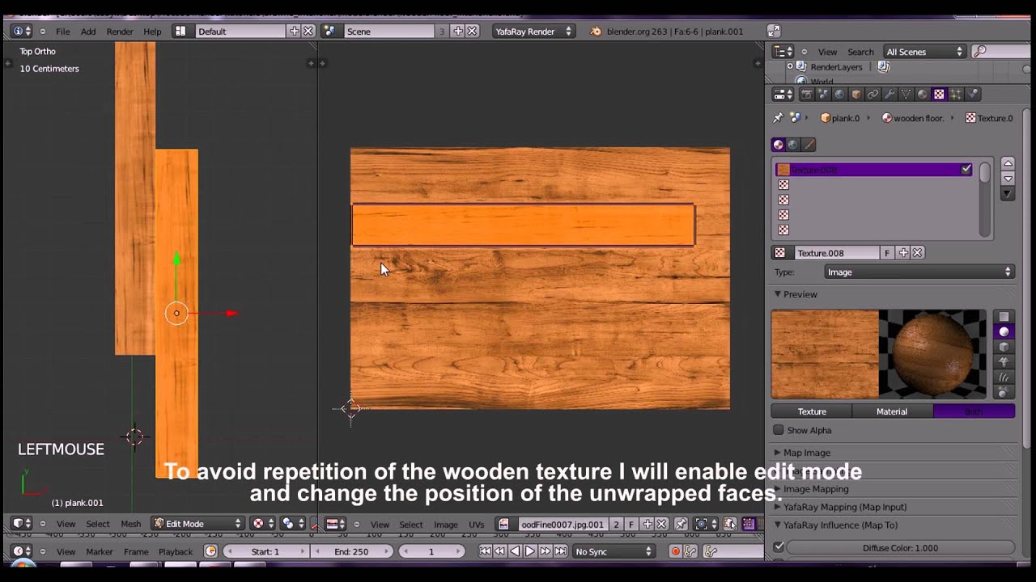Set the End: 250 frame field

351,551
